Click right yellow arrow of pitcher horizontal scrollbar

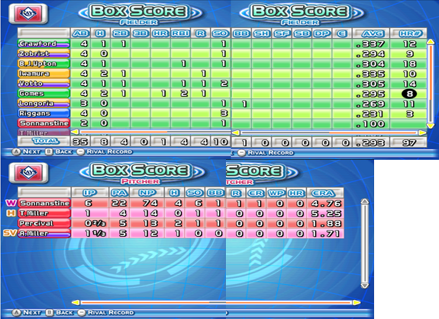pos(356,303)
